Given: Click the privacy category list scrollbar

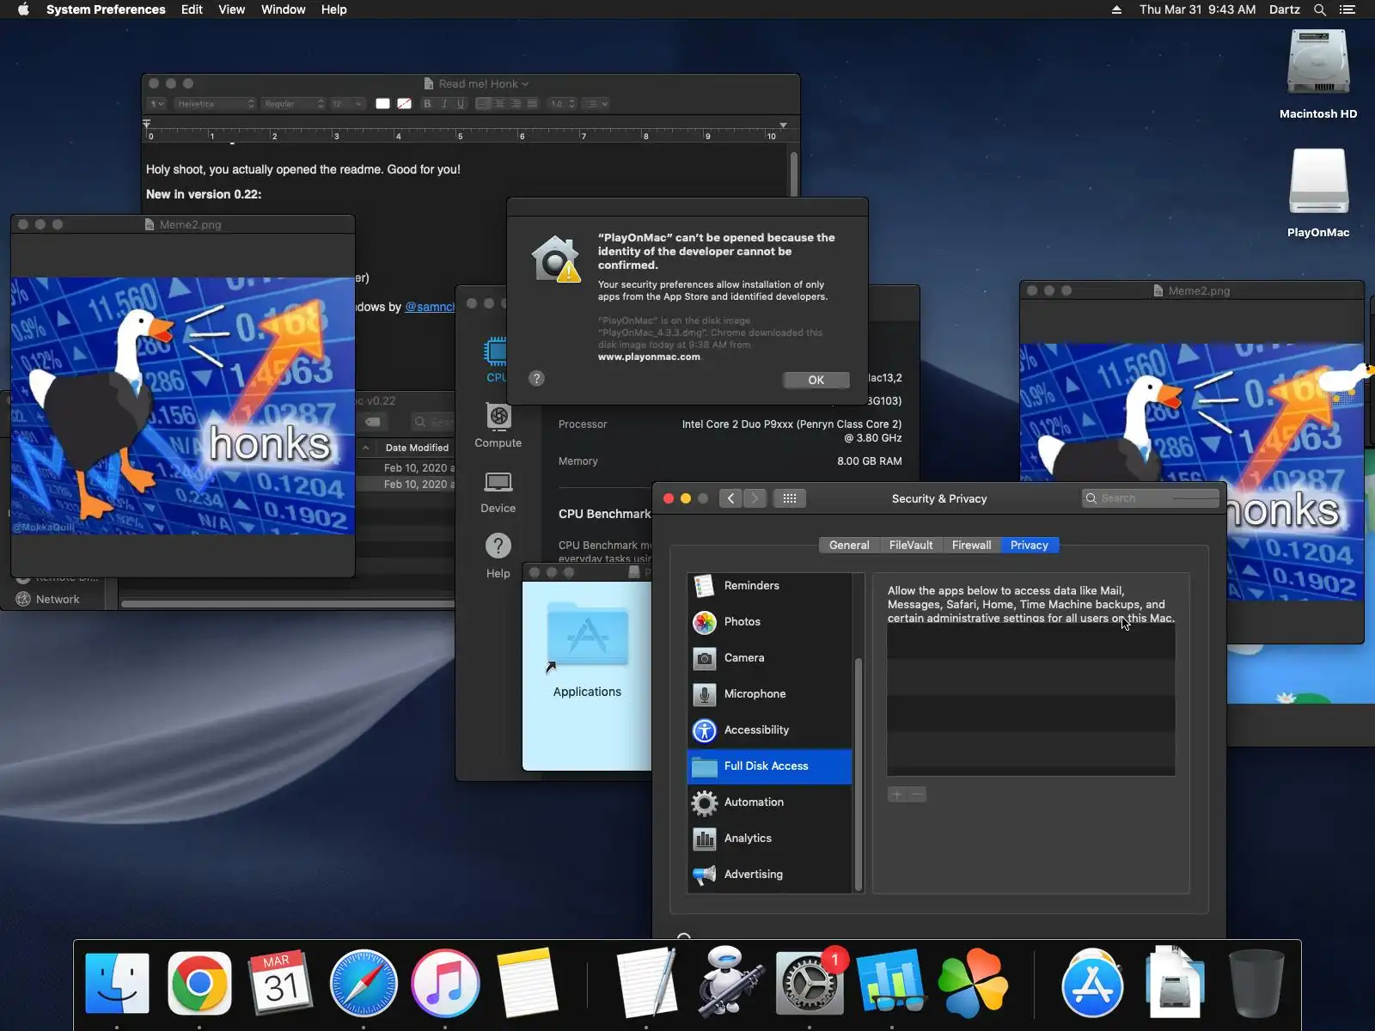Looking at the screenshot, I should pos(858,773).
